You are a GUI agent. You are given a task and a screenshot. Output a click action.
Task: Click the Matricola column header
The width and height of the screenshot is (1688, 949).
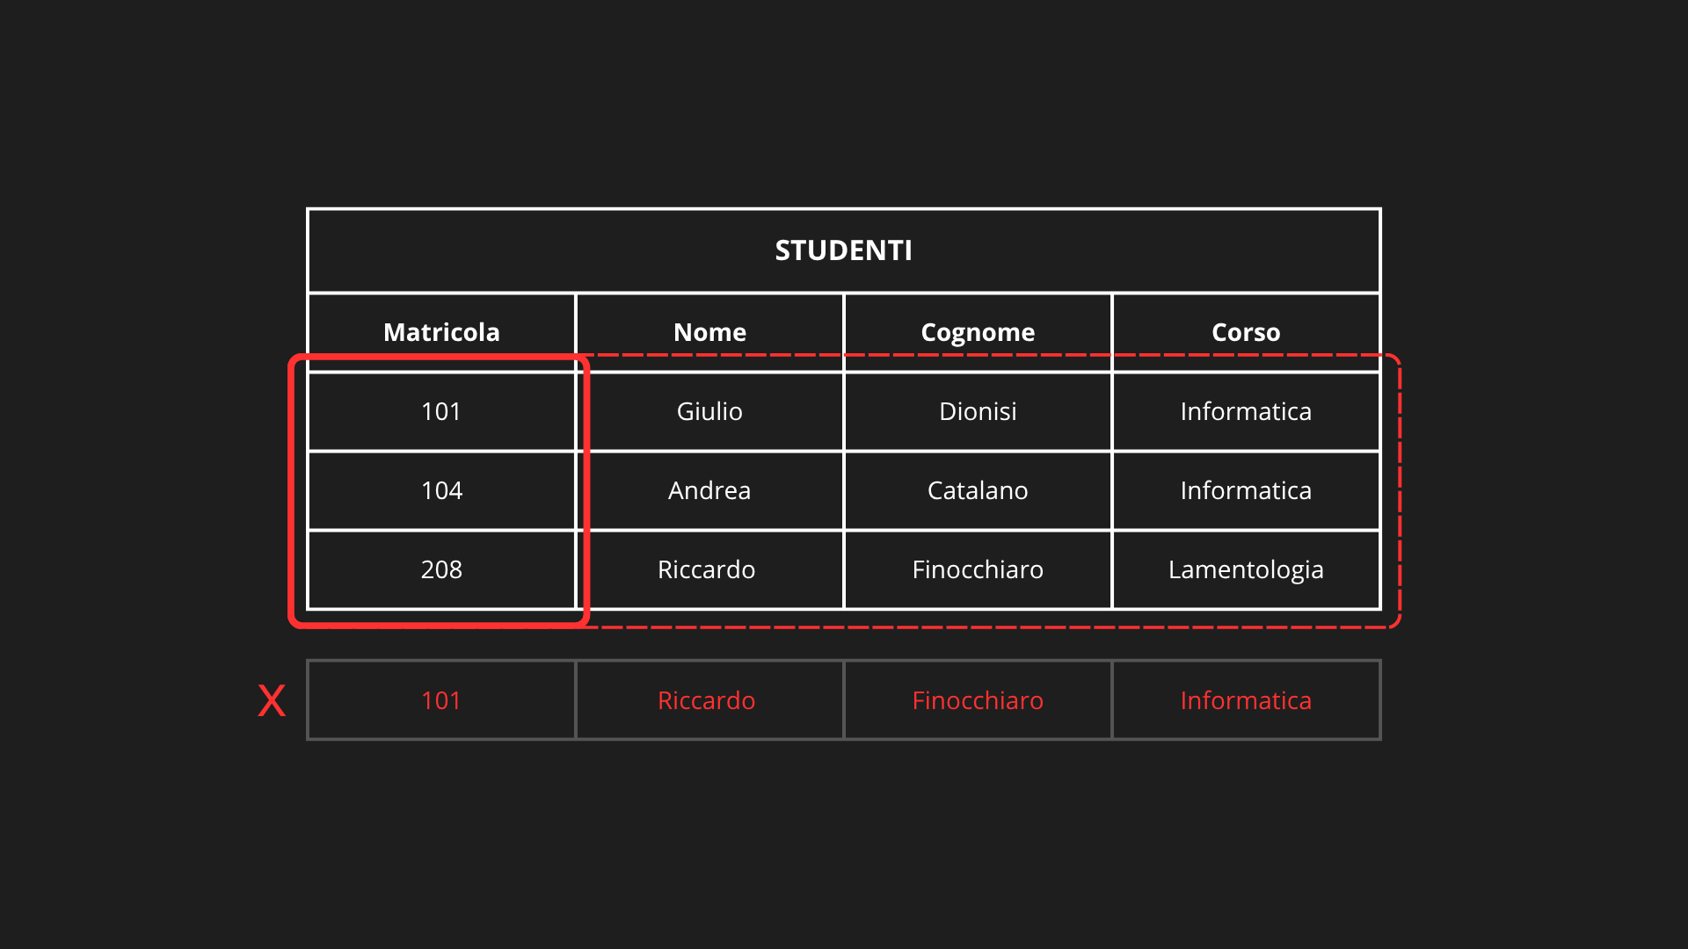[x=441, y=332]
